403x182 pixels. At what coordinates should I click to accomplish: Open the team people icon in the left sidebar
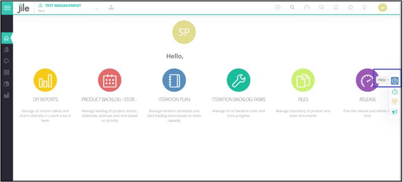[7, 50]
